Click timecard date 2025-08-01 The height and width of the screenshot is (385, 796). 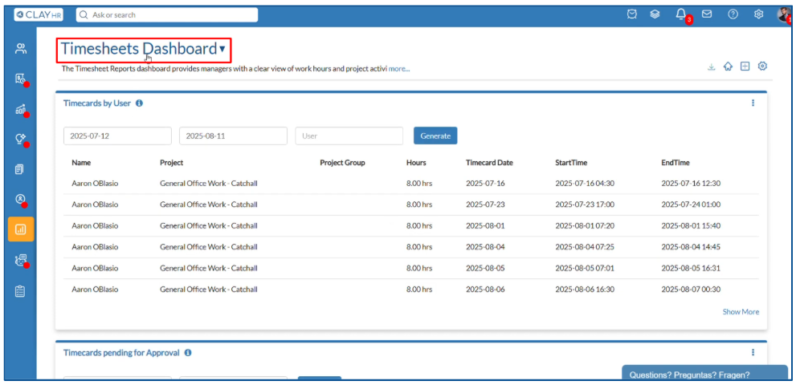point(485,225)
